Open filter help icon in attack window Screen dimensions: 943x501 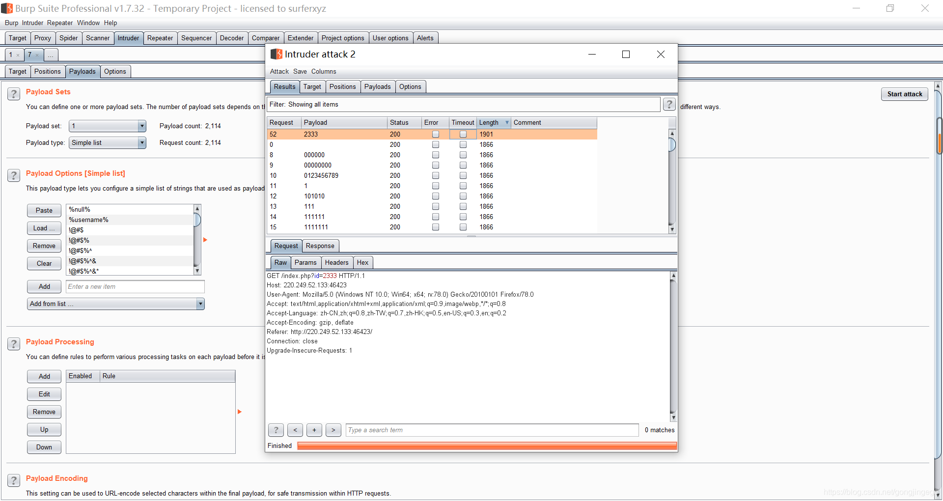(x=669, y=104)
